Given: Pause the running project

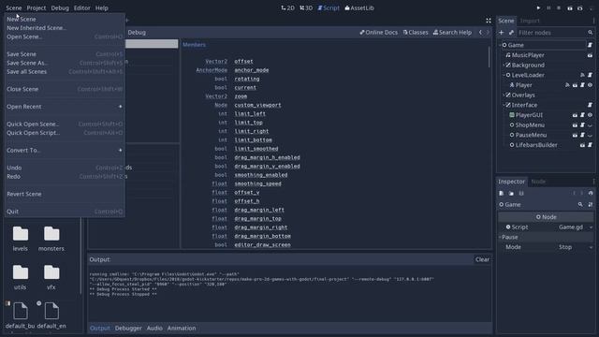Looking at the screenshot, I should pos(548,7).
